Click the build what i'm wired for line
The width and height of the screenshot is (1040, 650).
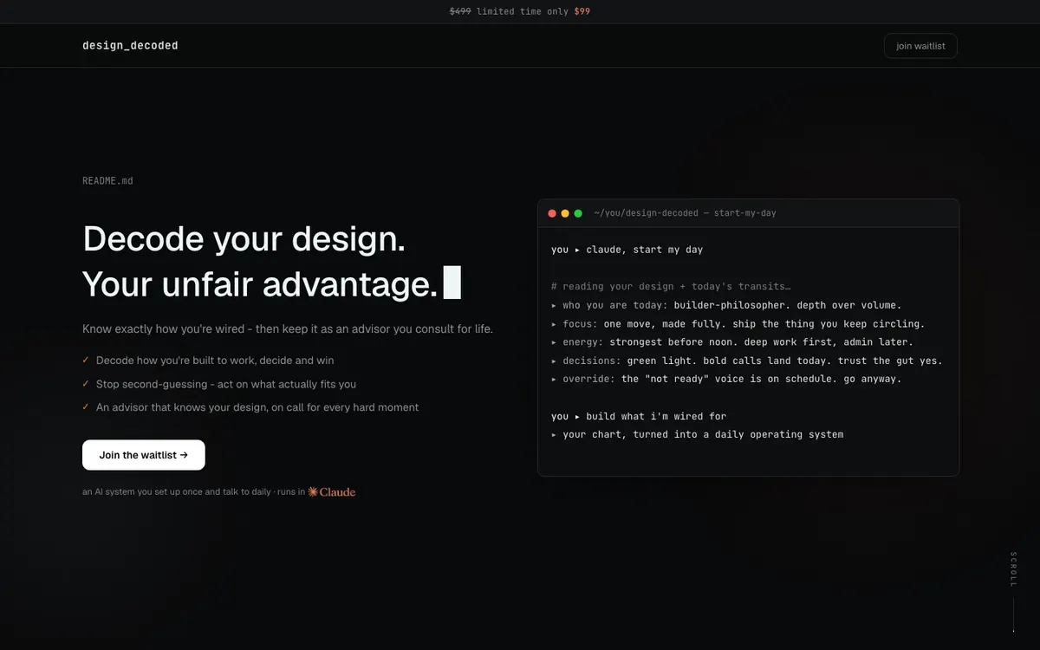[639, 416]
